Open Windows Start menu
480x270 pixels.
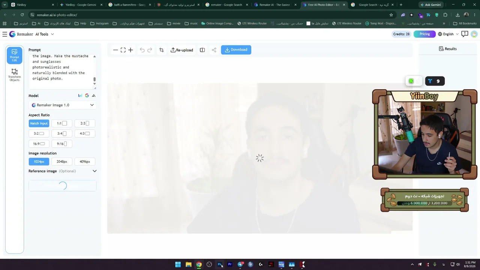click(178, 264)
